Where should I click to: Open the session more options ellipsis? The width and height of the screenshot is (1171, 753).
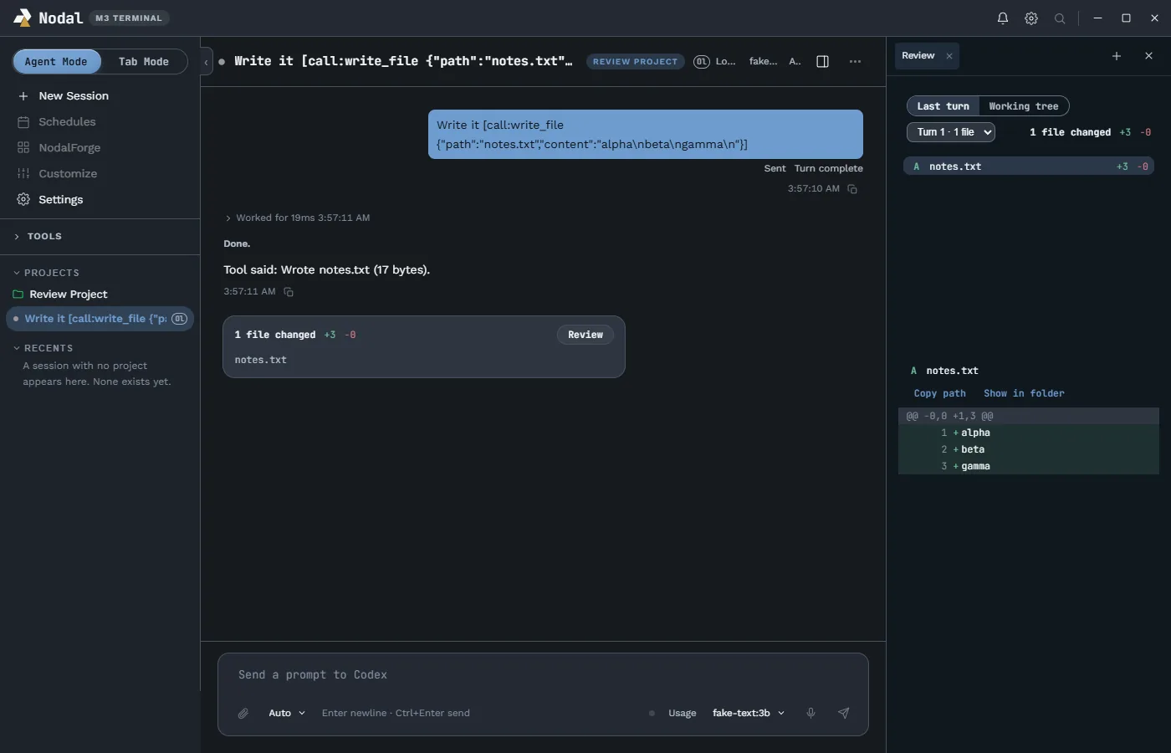point(855,61)
